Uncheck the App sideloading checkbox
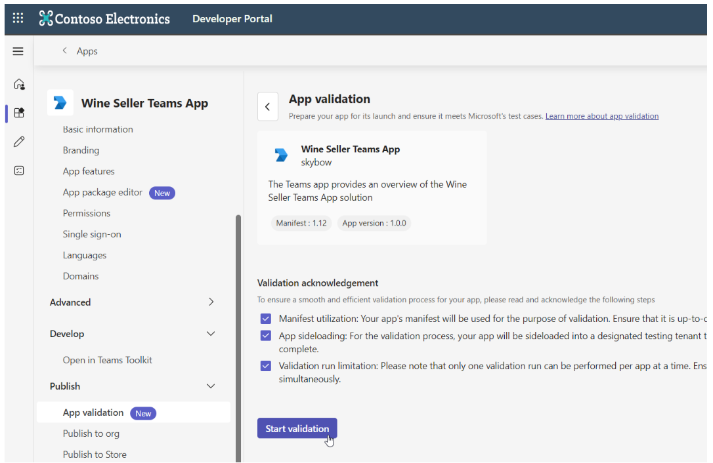The image size is (713, 463). point(266,336)
